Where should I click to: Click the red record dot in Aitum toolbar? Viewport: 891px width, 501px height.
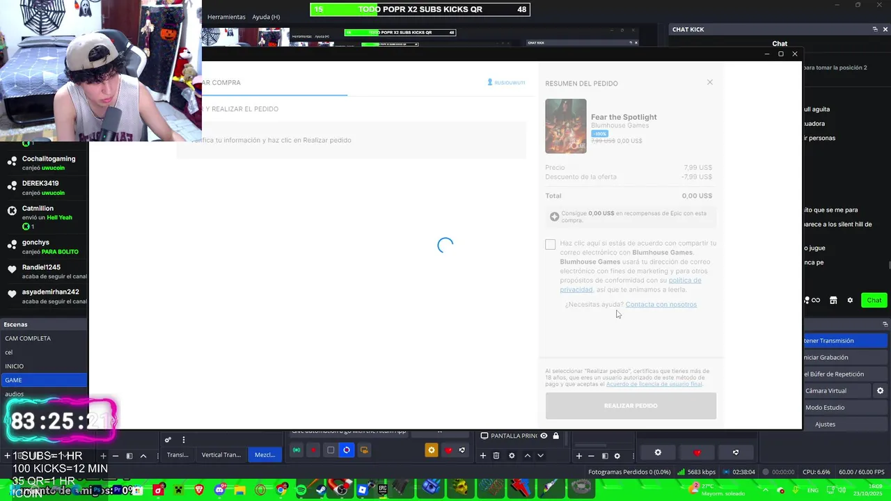(313, 450)
